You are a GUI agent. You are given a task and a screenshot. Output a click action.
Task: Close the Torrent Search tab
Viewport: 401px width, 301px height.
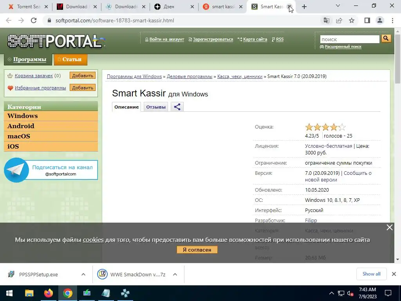[x=46, y=7]
